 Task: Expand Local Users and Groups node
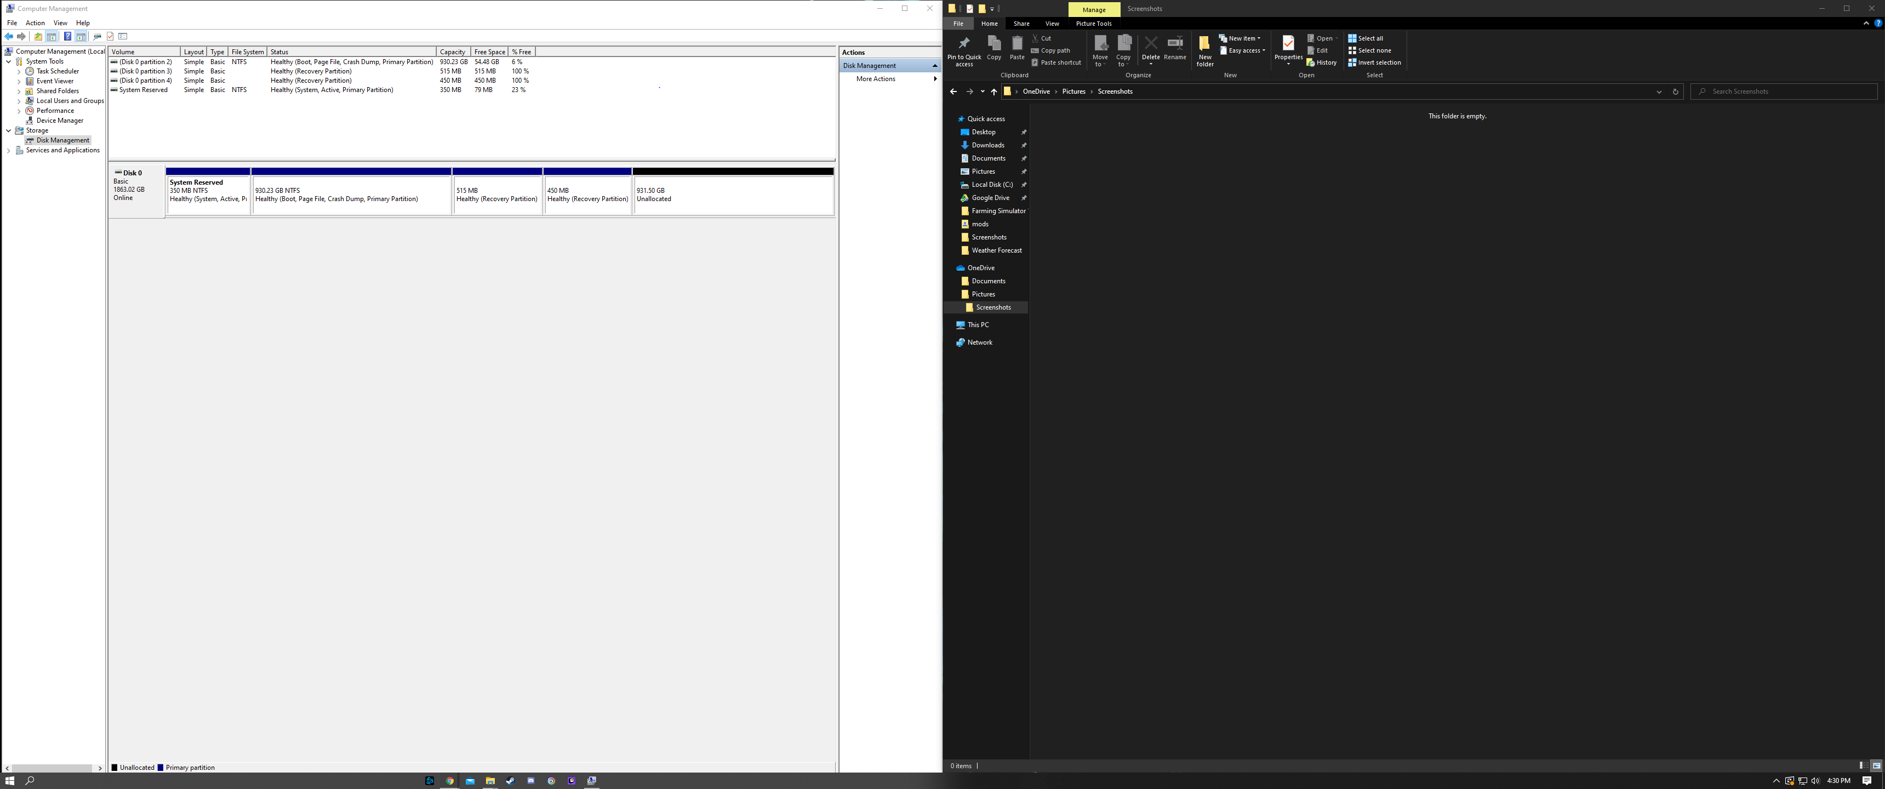coord(19,101)
